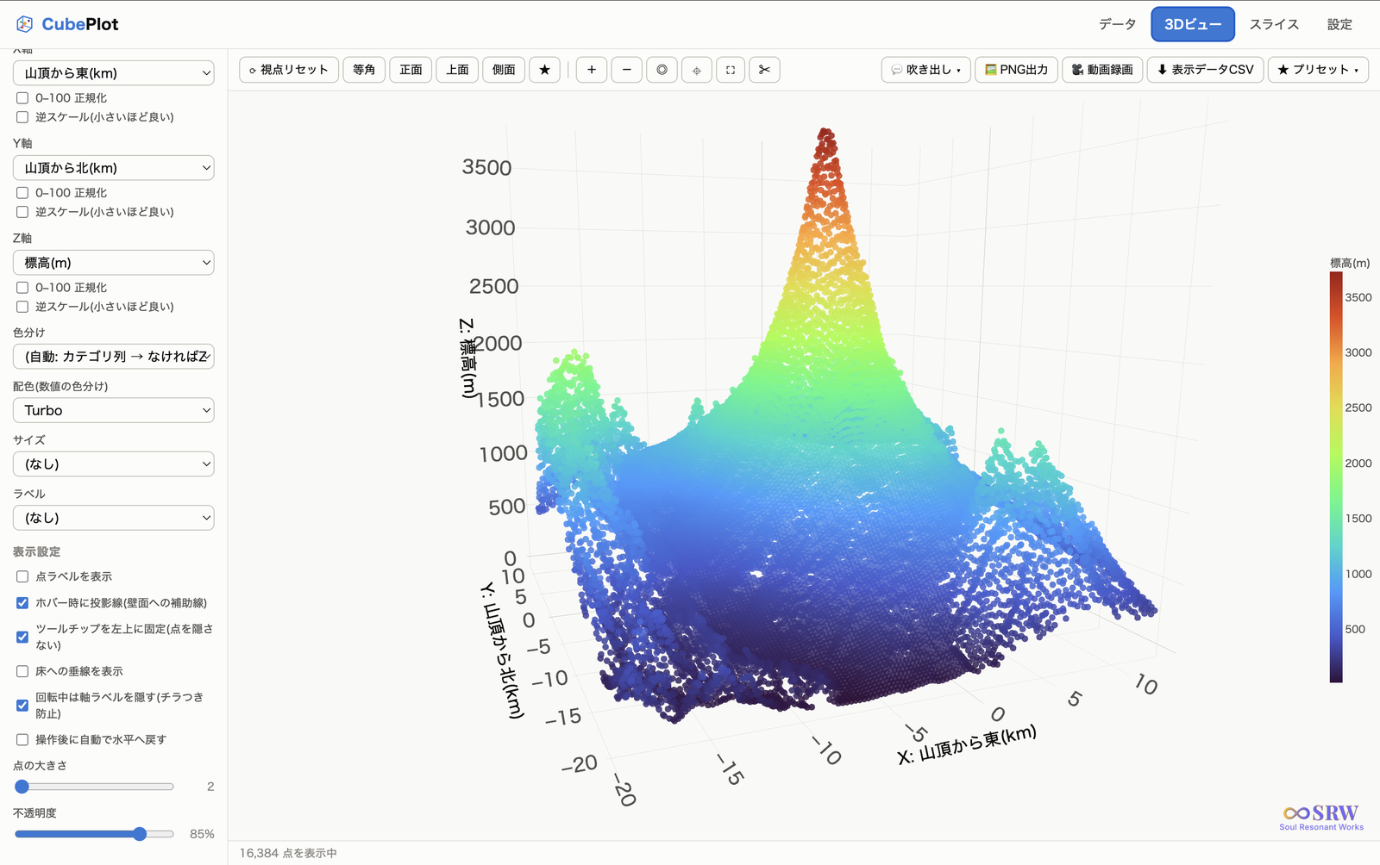The image size is (1380, 865).
Task: Click the 3500 tick on Z axis
Action: [x=486, y=167]
